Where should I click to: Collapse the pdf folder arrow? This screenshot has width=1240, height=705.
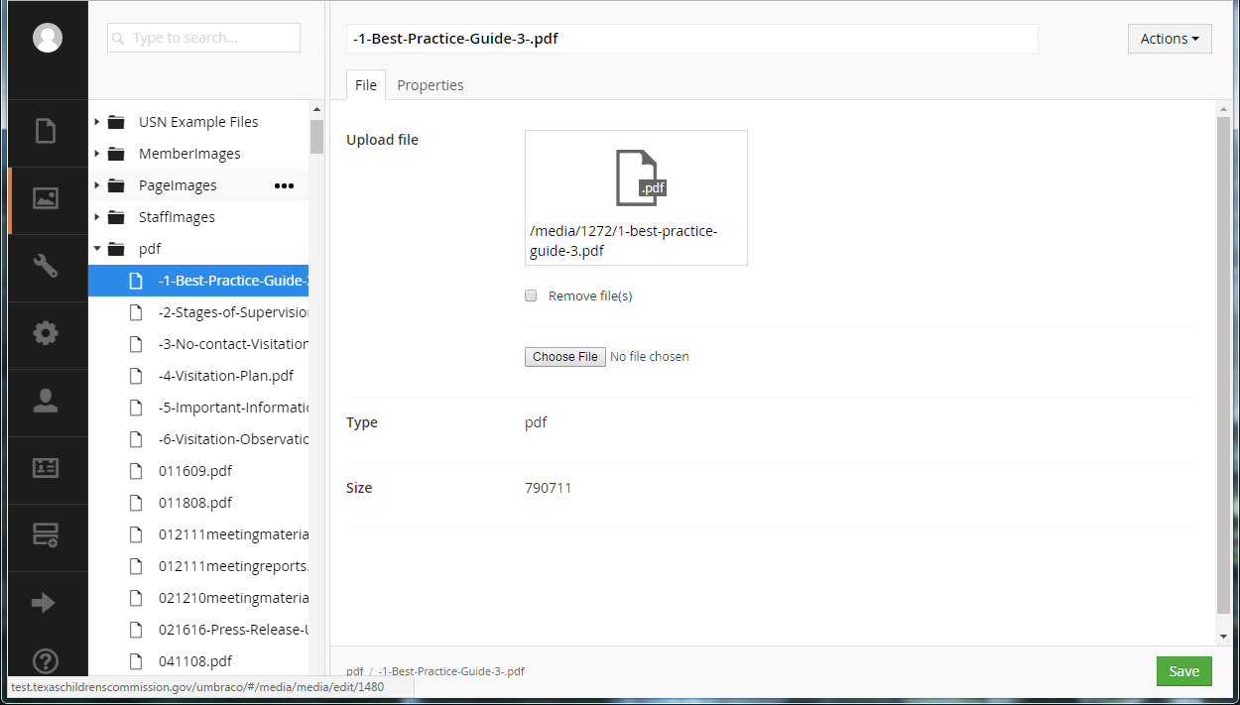pos(96,249)
